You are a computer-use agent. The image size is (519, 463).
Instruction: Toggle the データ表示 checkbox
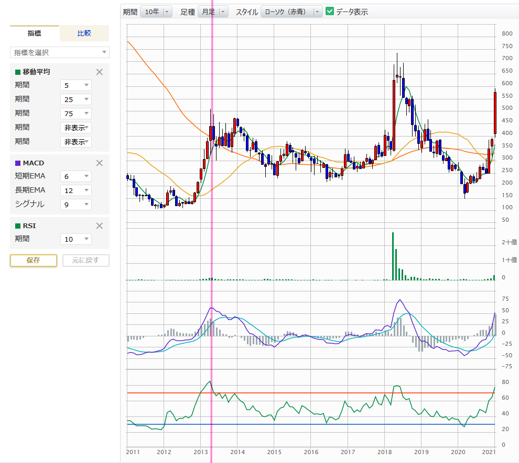point(330,12)
